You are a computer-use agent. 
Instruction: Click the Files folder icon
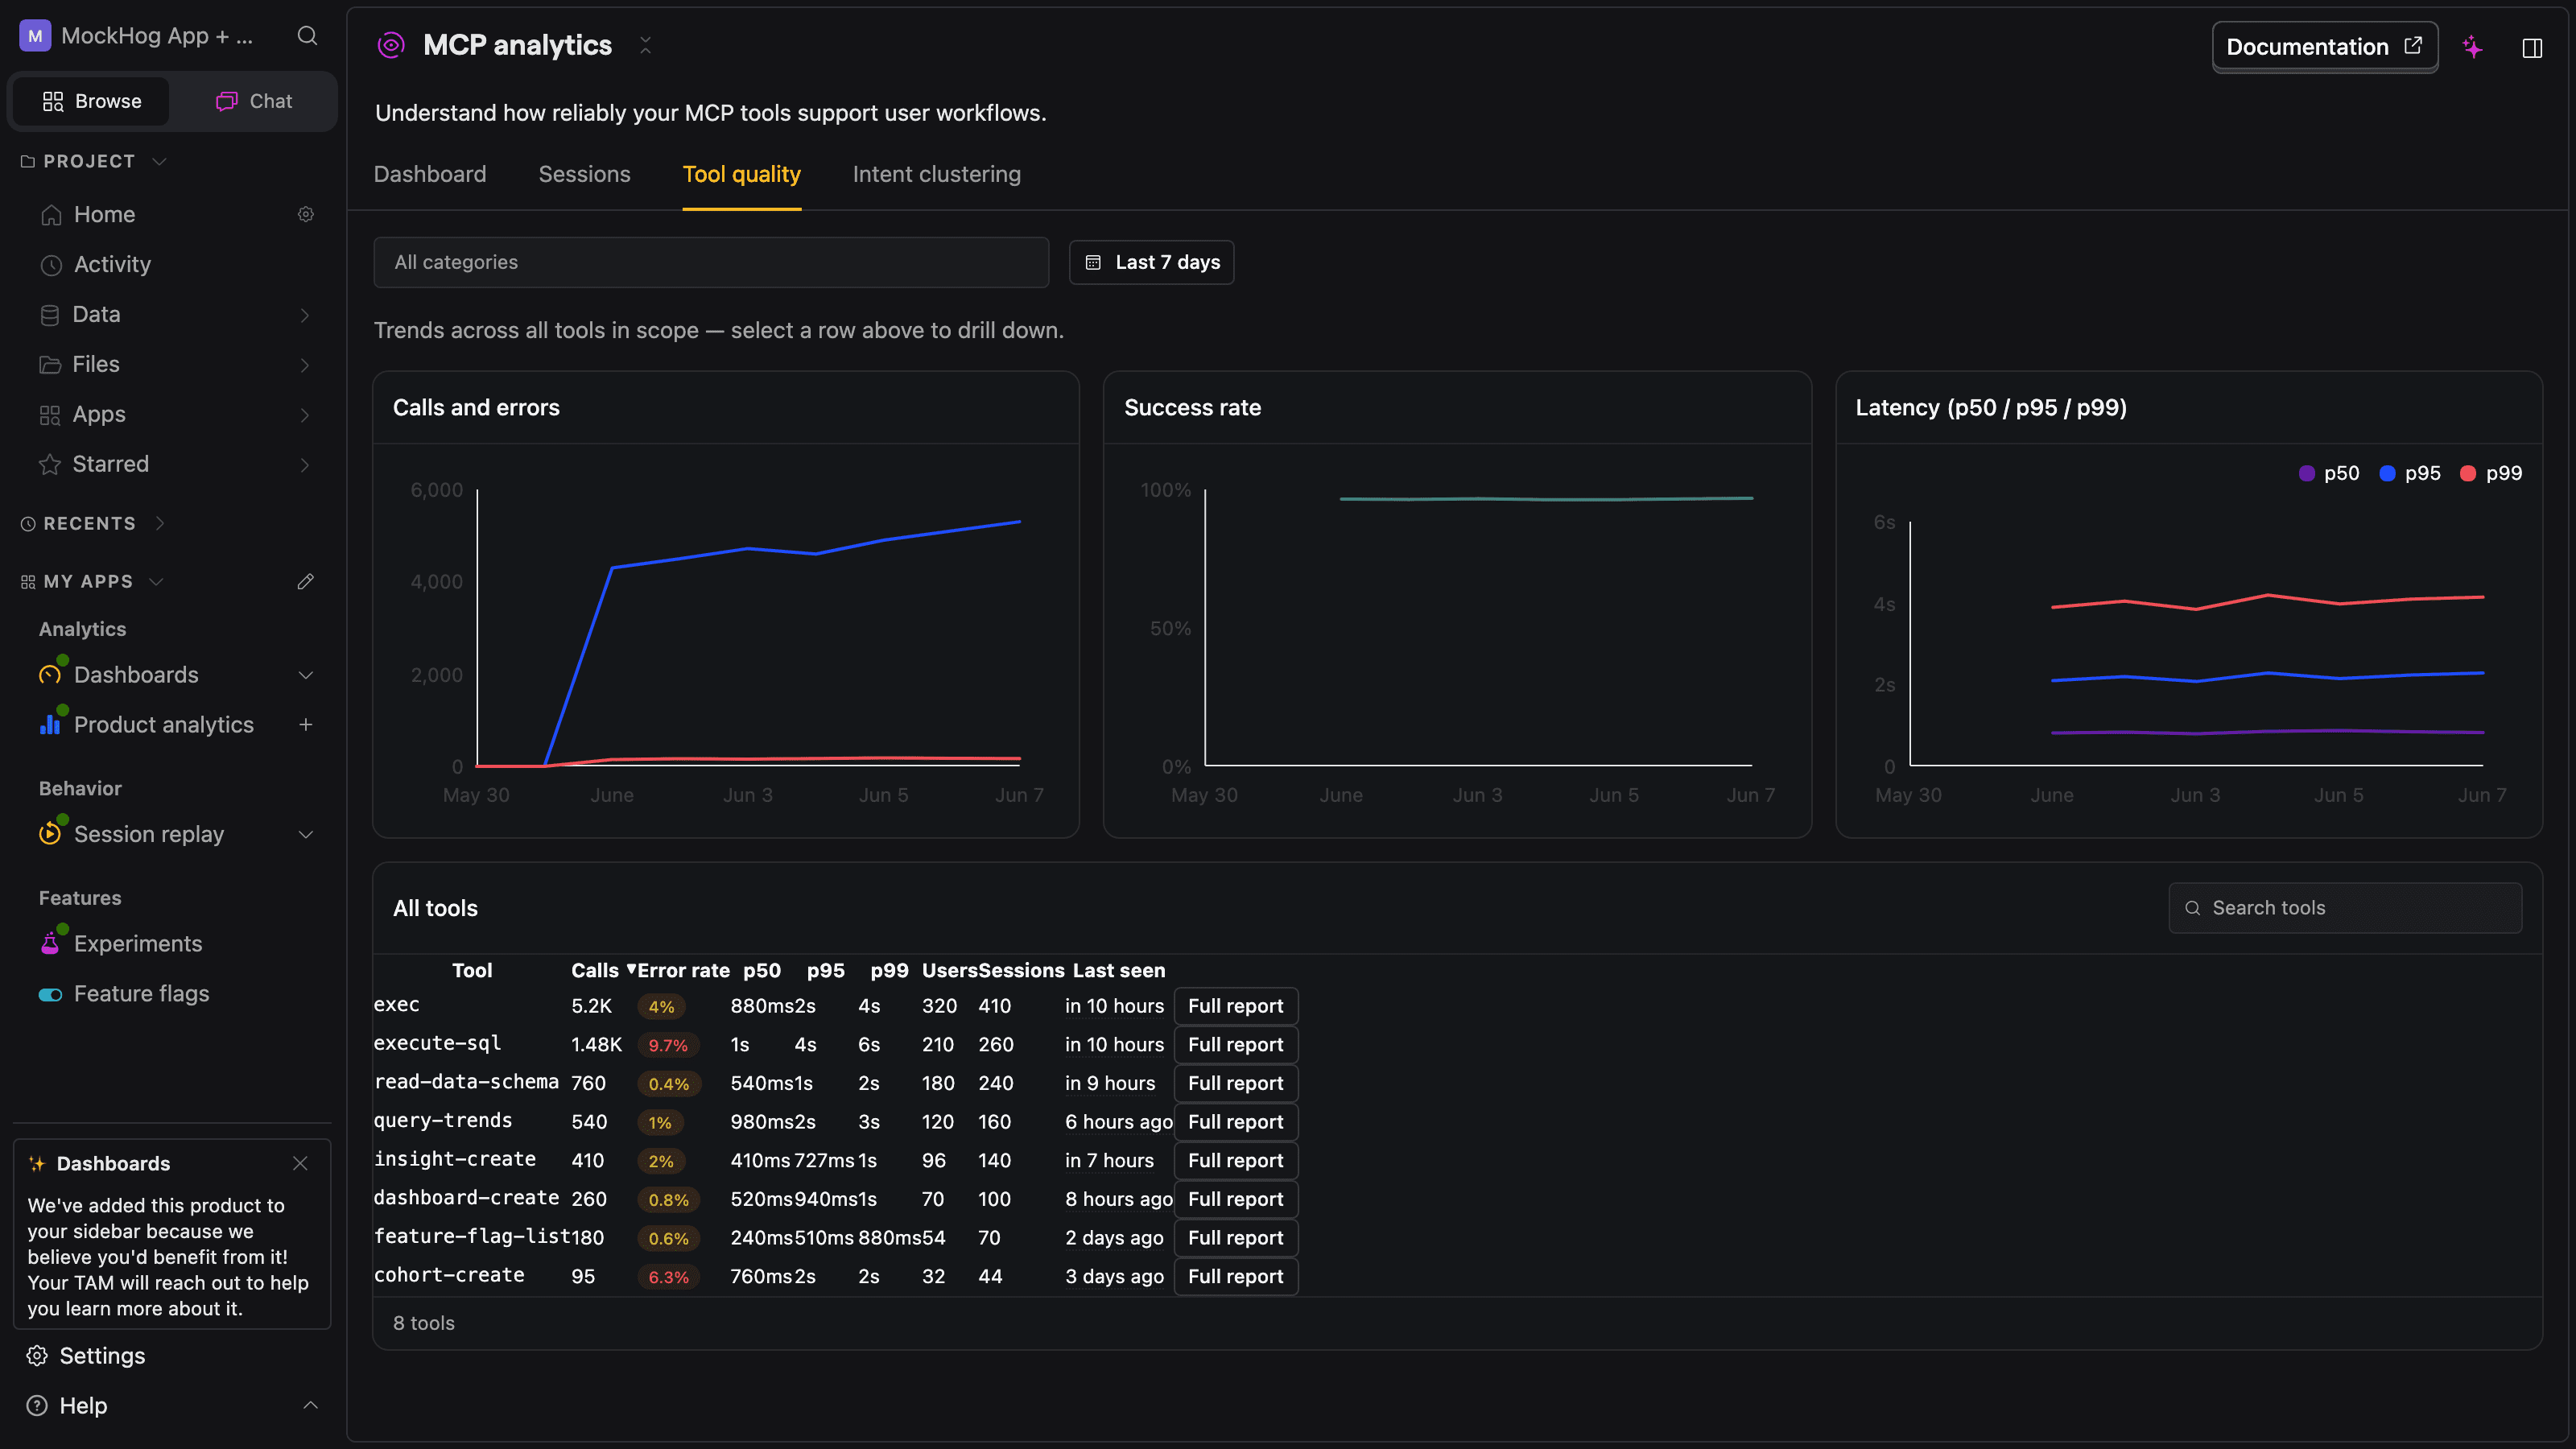point(50,365)
